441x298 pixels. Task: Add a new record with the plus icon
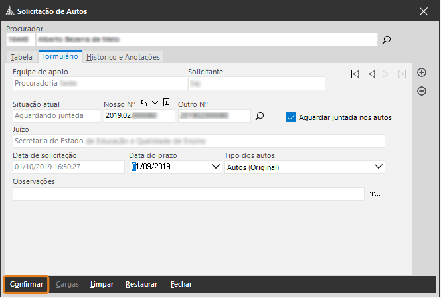(x=422, y=72)
